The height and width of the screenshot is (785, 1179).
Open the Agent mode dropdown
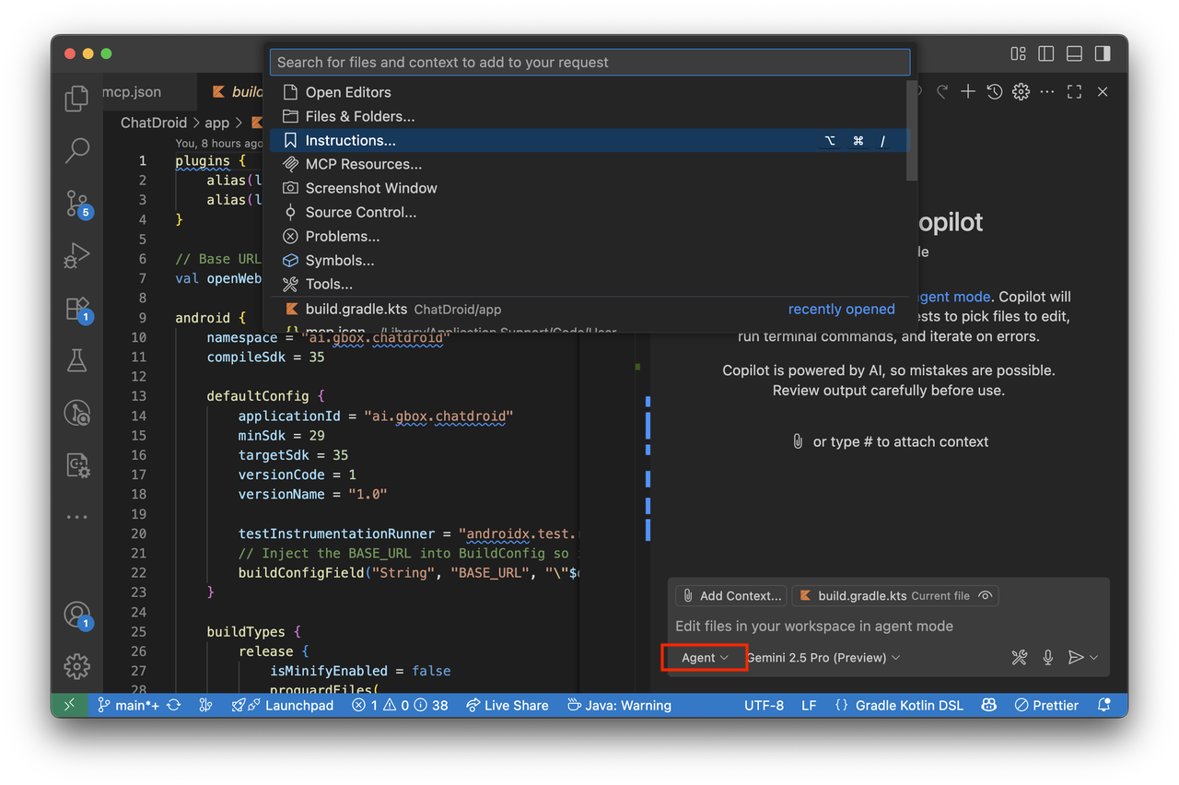(705, 657)
